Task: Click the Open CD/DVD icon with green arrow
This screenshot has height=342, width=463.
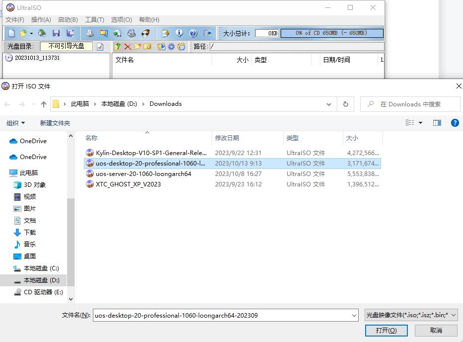Action: [x=42, y=33]
